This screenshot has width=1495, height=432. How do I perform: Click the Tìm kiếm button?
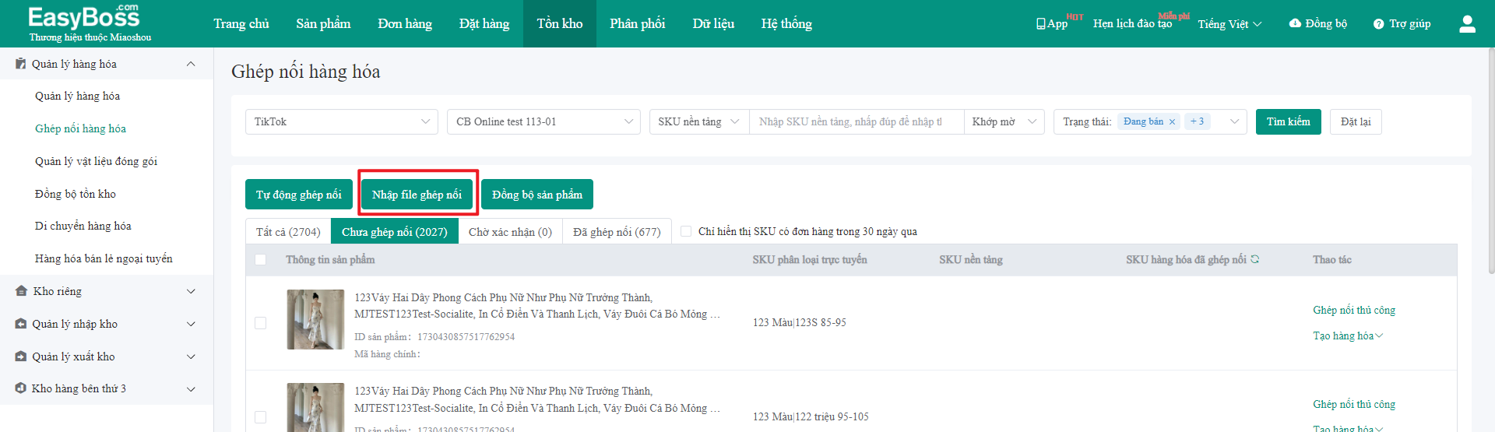point(1288,121)
